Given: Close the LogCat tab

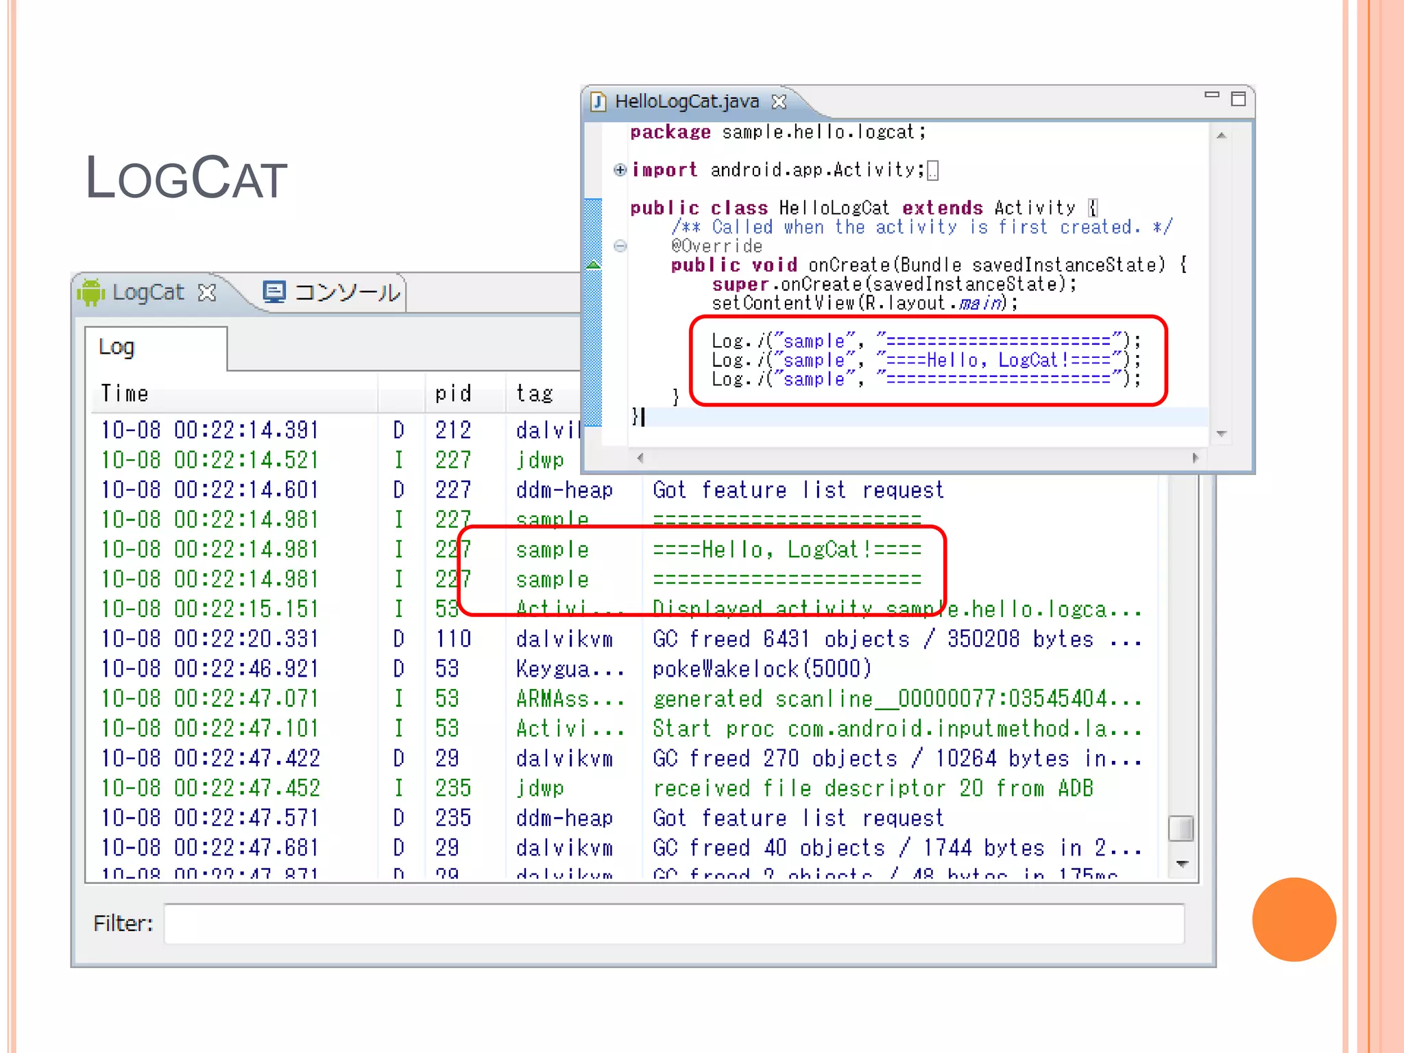Looking at the screenshot, I should click(206, 293).
